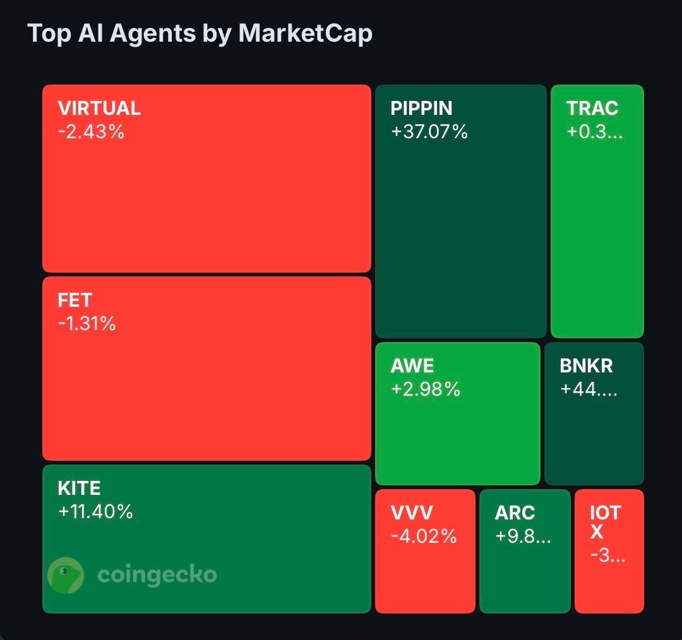Click the coingecko wordmark text
Viewport: 682px width, 640px height.
tap(157, 575)
